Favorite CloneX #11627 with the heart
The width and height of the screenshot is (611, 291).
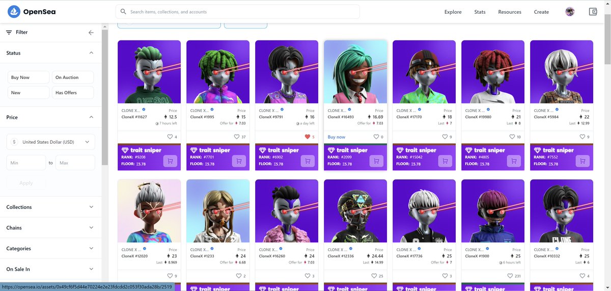point(170,137)
